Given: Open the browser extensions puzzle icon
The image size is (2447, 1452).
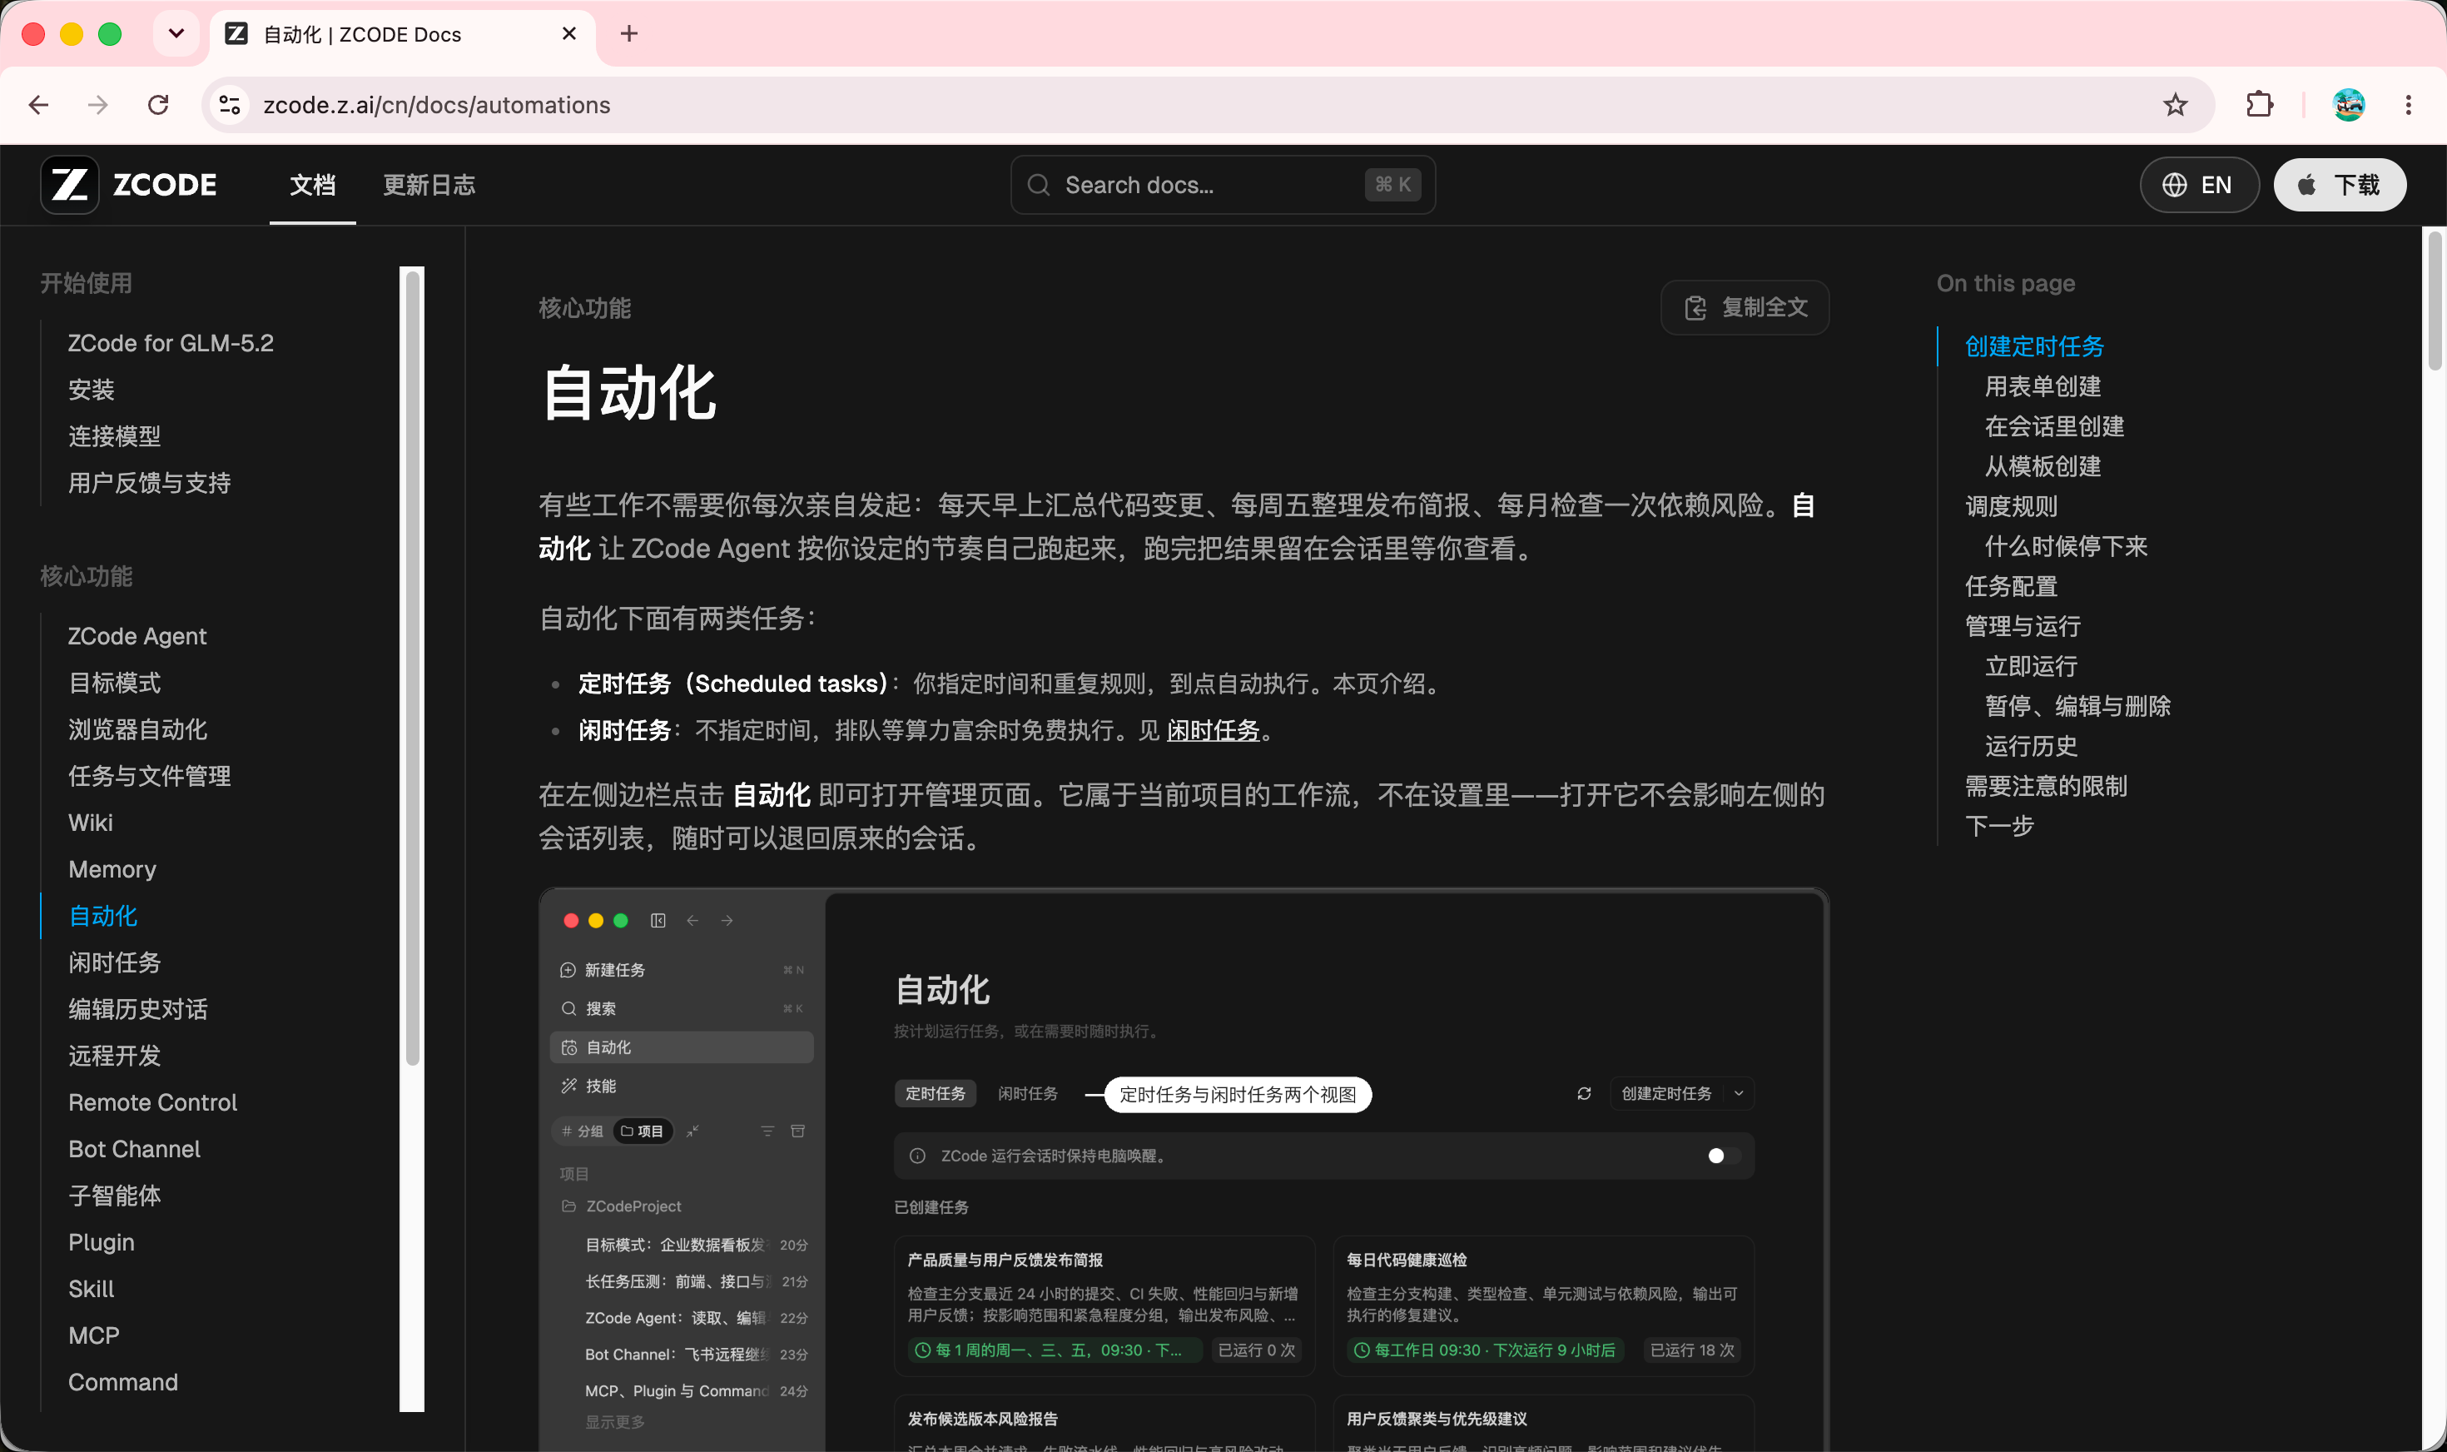Looking at the screenshot, I should pyautogui.click(x=2259, y=105).
